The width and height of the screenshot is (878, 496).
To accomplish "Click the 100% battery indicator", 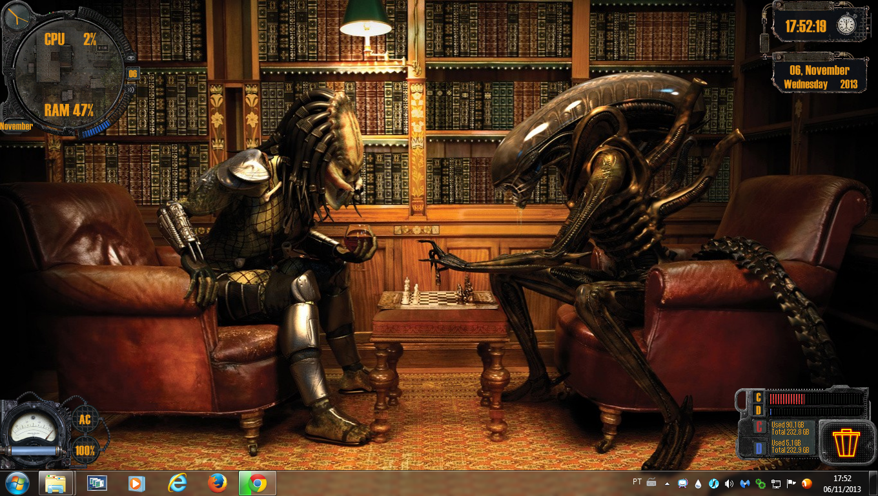I will (x=85, y=449).
